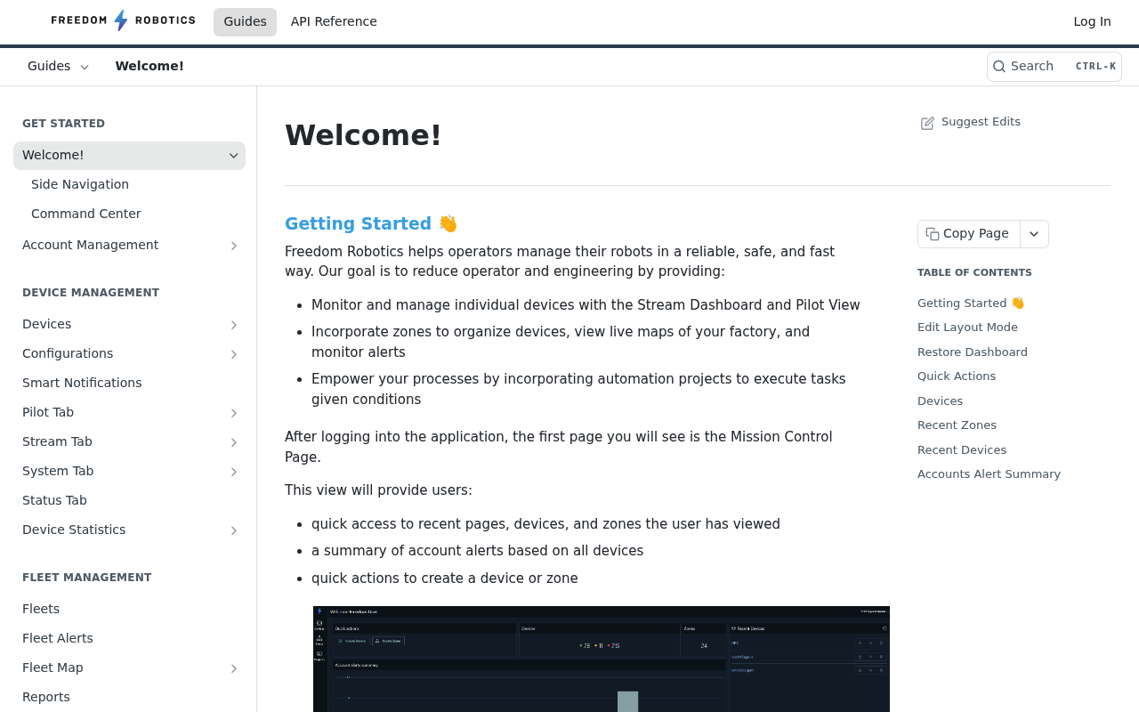Switch to the API Reference tab
This screenshot has height=712, width=1139.
334,22
